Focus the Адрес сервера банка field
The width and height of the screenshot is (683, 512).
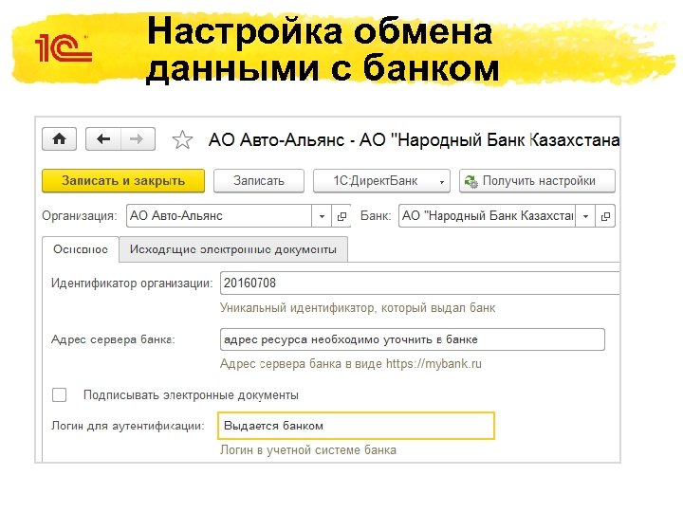pyautogui.click(x=413, y=339)
